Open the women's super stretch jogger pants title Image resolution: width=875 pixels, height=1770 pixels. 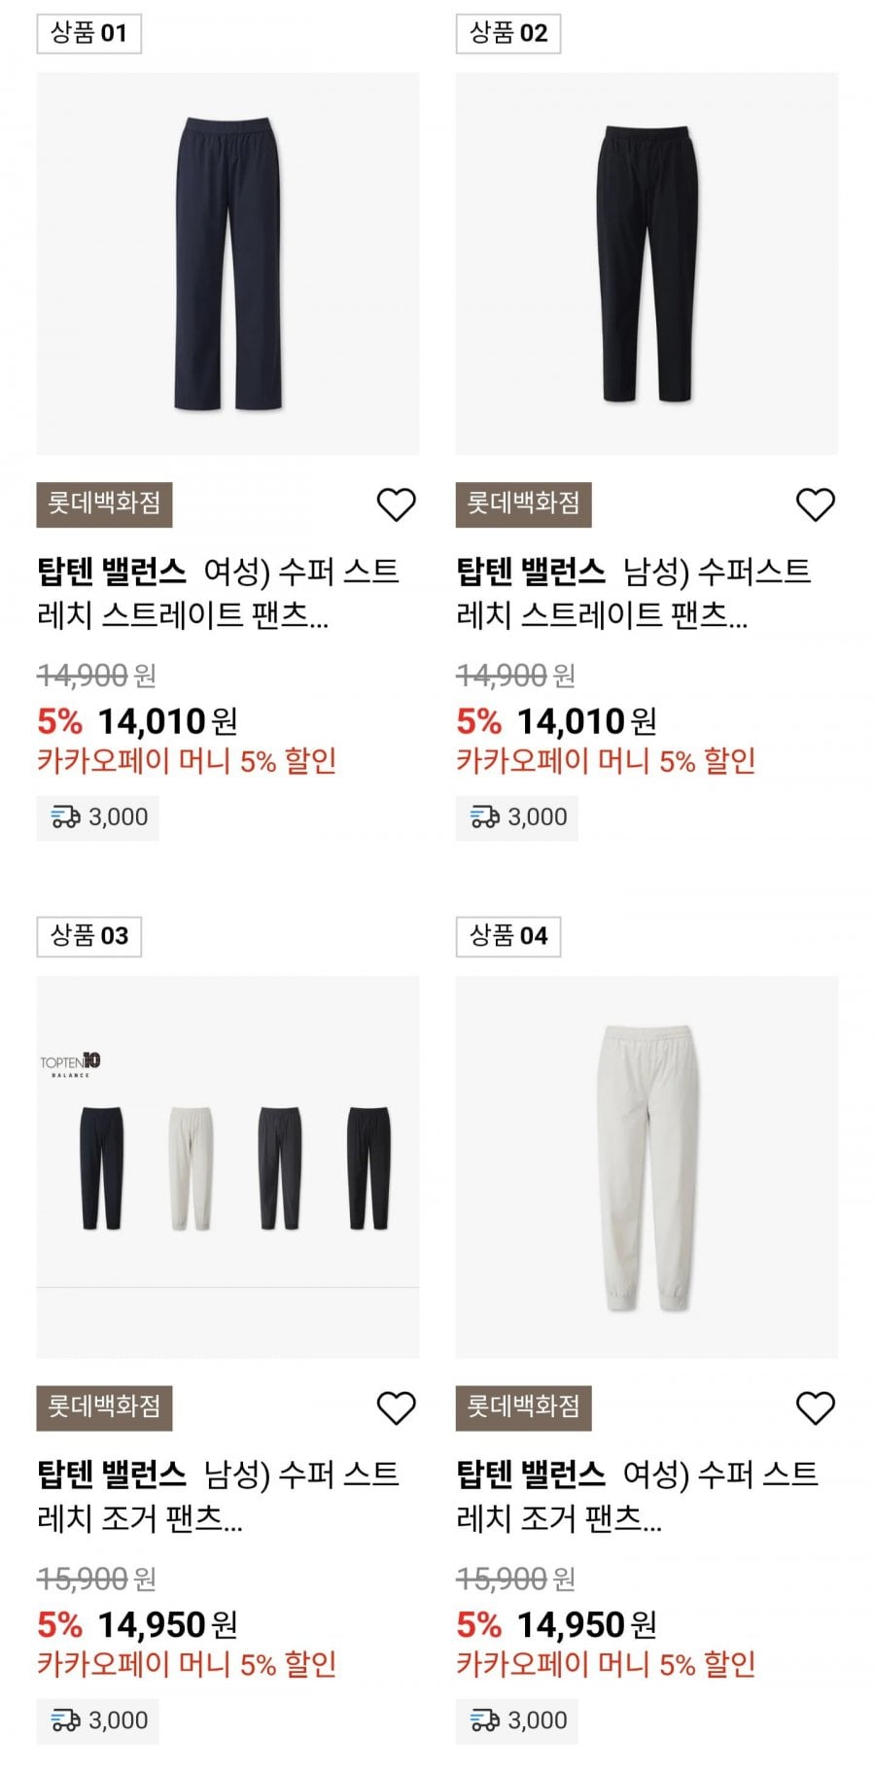pyautogui.click(x=637, y=1496)
